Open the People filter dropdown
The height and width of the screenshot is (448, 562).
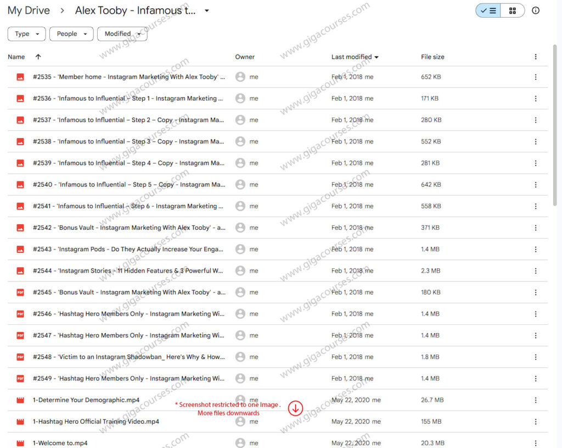coord(71,34)
